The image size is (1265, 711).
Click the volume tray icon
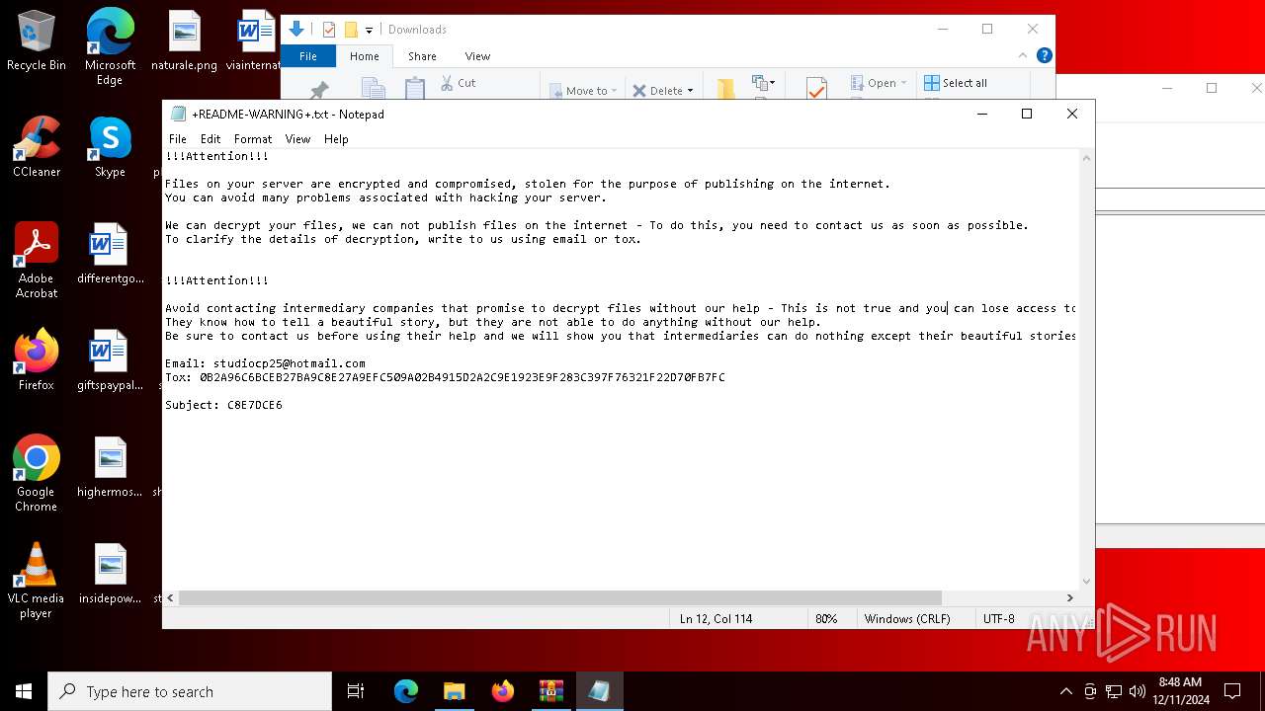point(1137,691)
